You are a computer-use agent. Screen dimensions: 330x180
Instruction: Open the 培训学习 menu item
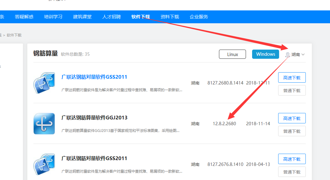pos(53,17)
